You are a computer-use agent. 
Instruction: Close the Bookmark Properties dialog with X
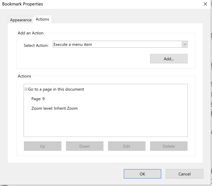click(x=205, y=4)
